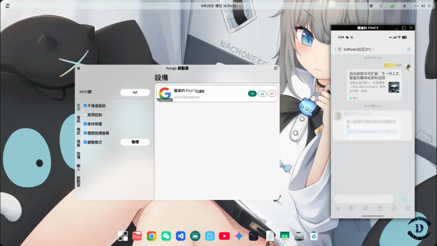The image size is (437, 246).
Task: Click the 已連接 link next to Pixel 9
Action: (200, 91)
